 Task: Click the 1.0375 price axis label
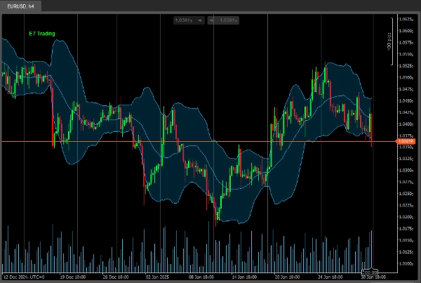[406, 136]
